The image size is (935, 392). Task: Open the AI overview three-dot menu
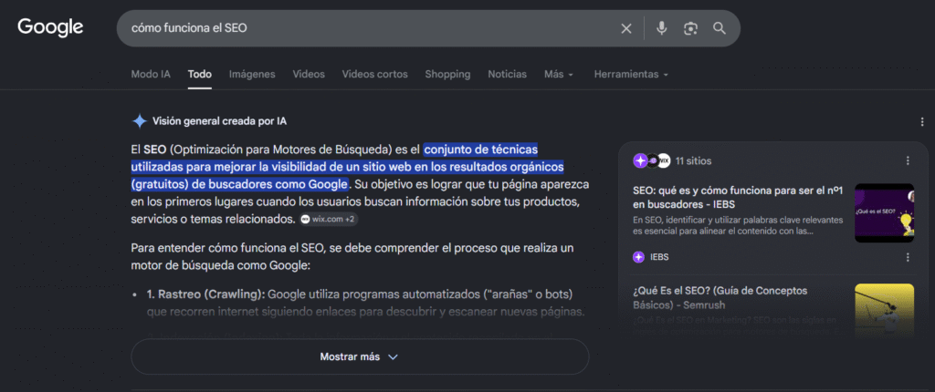[922, 121]
